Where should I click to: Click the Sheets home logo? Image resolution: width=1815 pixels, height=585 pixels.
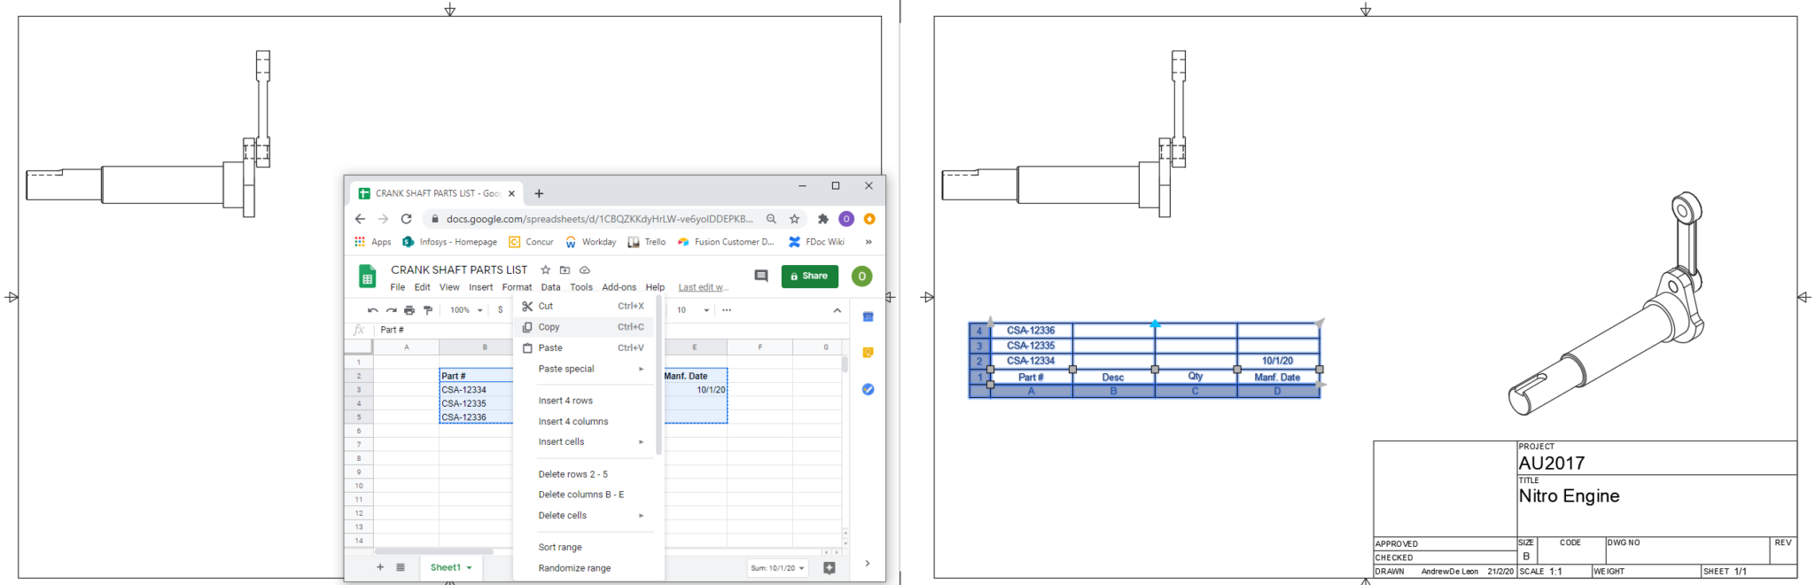tap(367, 277)
